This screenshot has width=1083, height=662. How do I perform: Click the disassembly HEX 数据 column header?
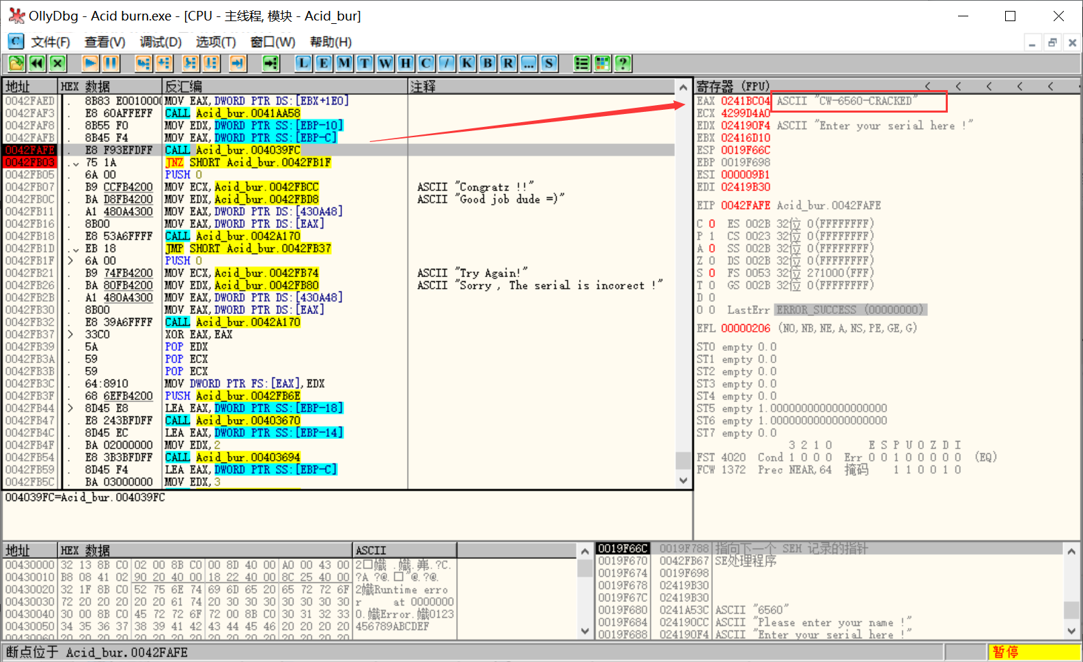[x=109, y=86]
